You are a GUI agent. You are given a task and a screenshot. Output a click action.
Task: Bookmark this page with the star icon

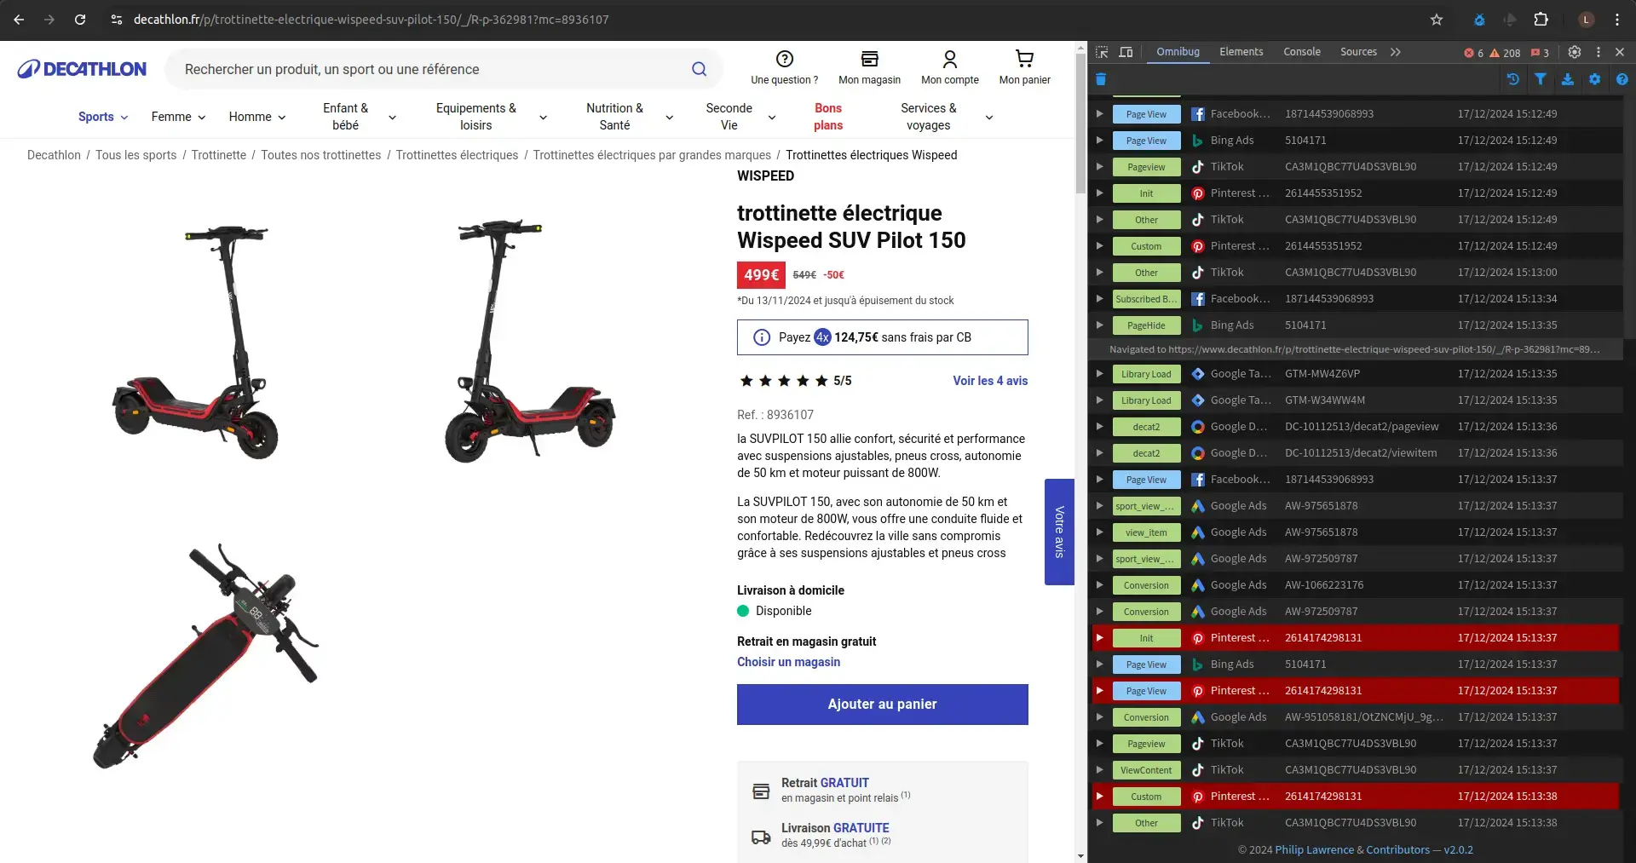(1437, 20)
